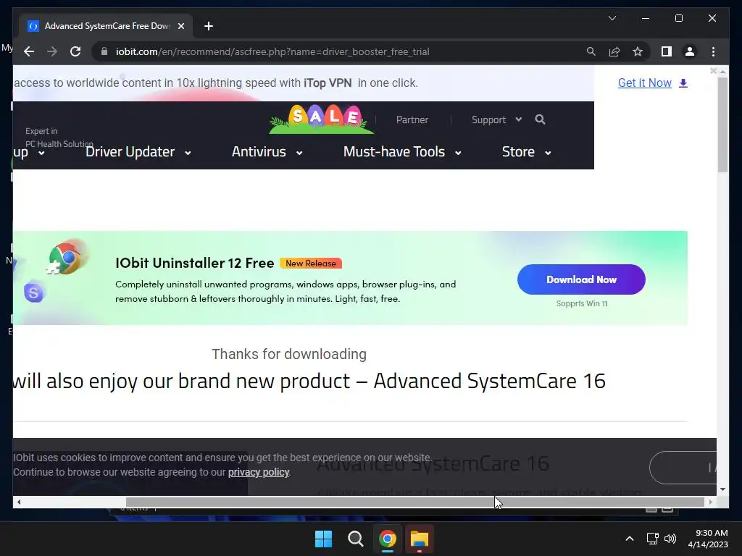742x556 pixels.
Task: Expand the Must-have Tools menu
Action: [402, 152]
